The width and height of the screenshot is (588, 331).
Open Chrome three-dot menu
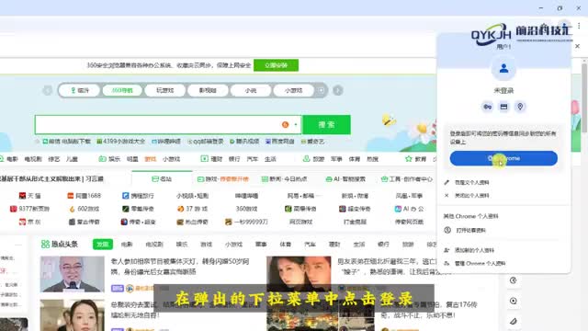click(579, 26)
